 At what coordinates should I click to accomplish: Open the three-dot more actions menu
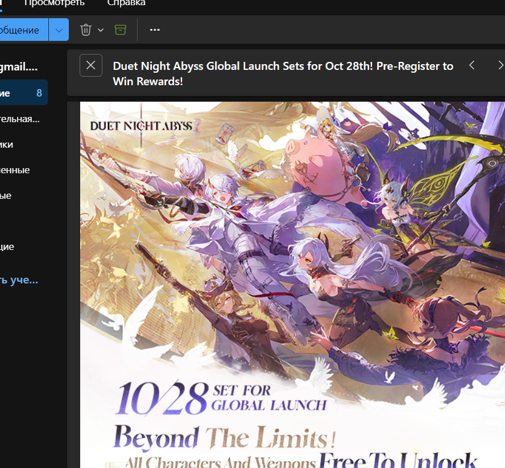[155, 30]
